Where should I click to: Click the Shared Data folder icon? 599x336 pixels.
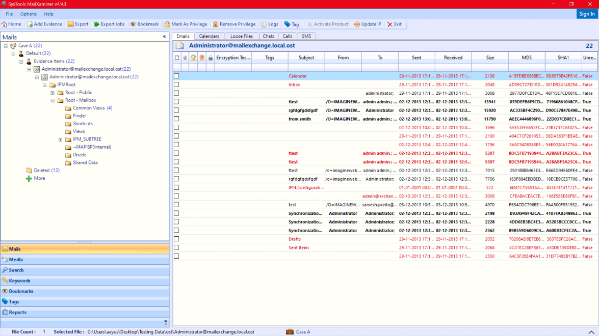68,162
